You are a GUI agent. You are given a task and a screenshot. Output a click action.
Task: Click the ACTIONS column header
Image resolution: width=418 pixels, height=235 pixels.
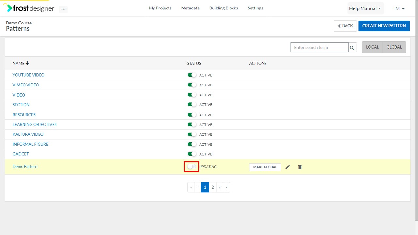click(258, 63)
